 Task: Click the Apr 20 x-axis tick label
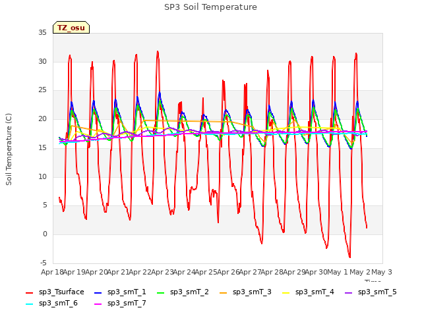point(96,272)
